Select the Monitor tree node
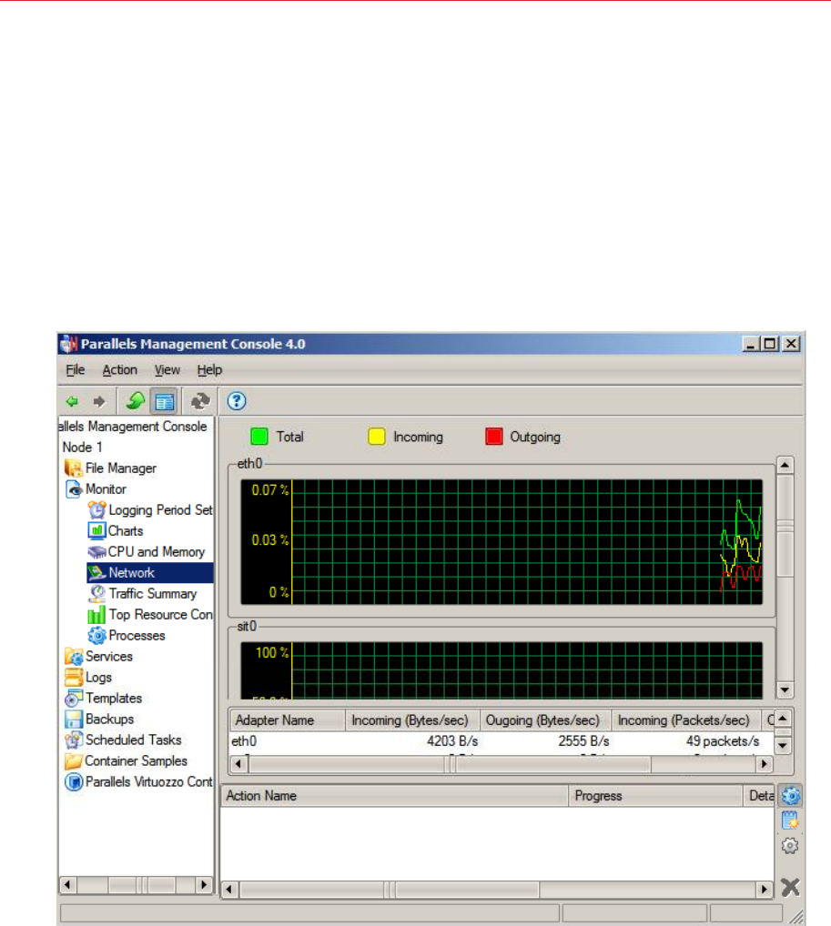 tap(106, 489)
